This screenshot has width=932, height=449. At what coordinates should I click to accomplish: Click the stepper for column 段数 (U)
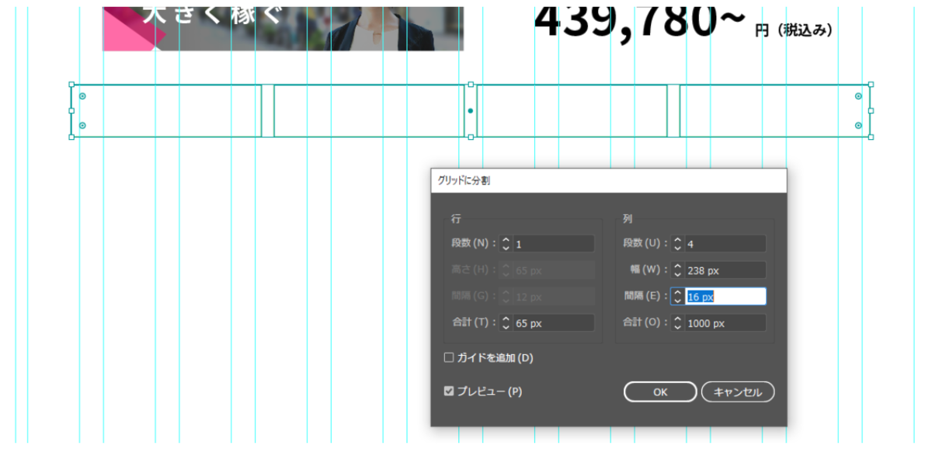(x=677, y=244)
